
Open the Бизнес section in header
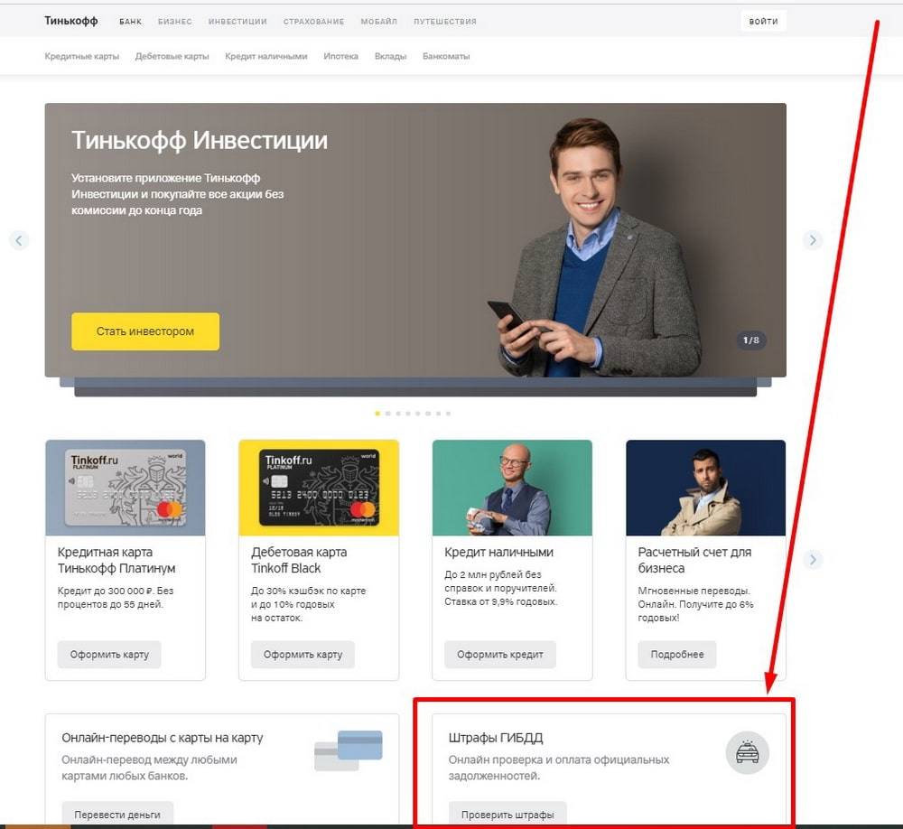pyautogui.click(x=174, y=22)
